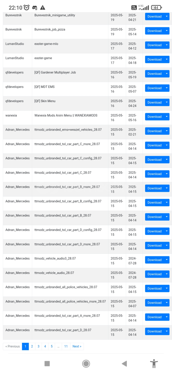Image resolution: width=172 pixels, height=374 pixels.
Task: Go to page 2 of results
Action: pyautogui.click(x=32, y=346)
